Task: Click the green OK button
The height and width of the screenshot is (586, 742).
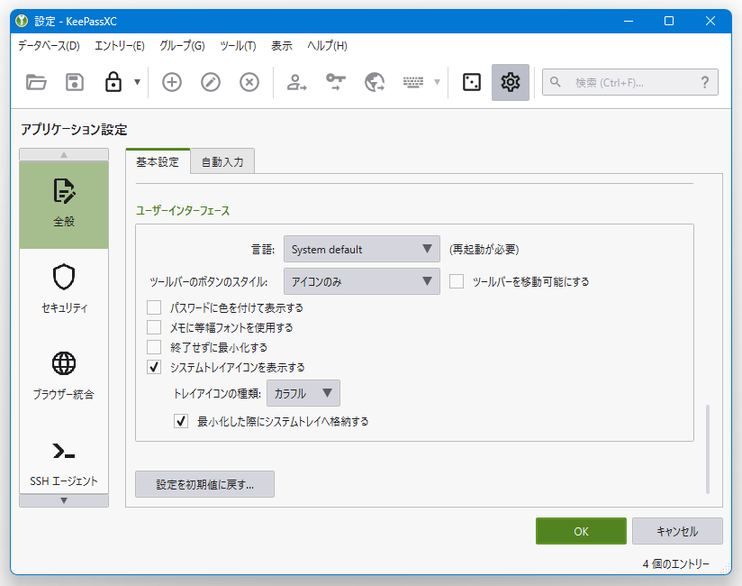Action: click(x=581, y=531)
